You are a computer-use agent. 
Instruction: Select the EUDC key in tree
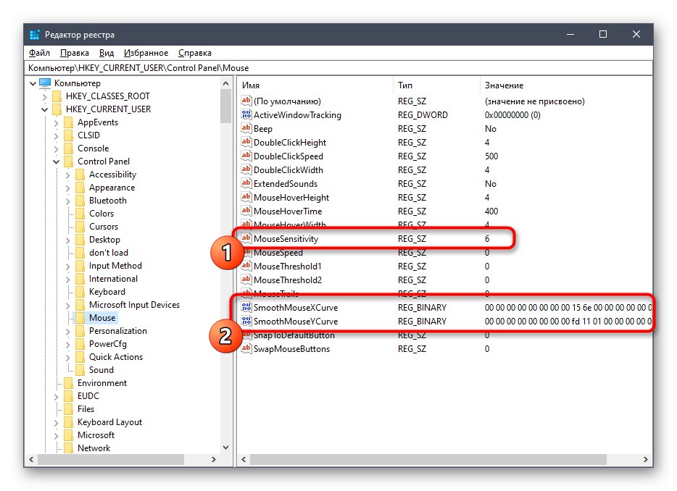[x=88, y=395]
